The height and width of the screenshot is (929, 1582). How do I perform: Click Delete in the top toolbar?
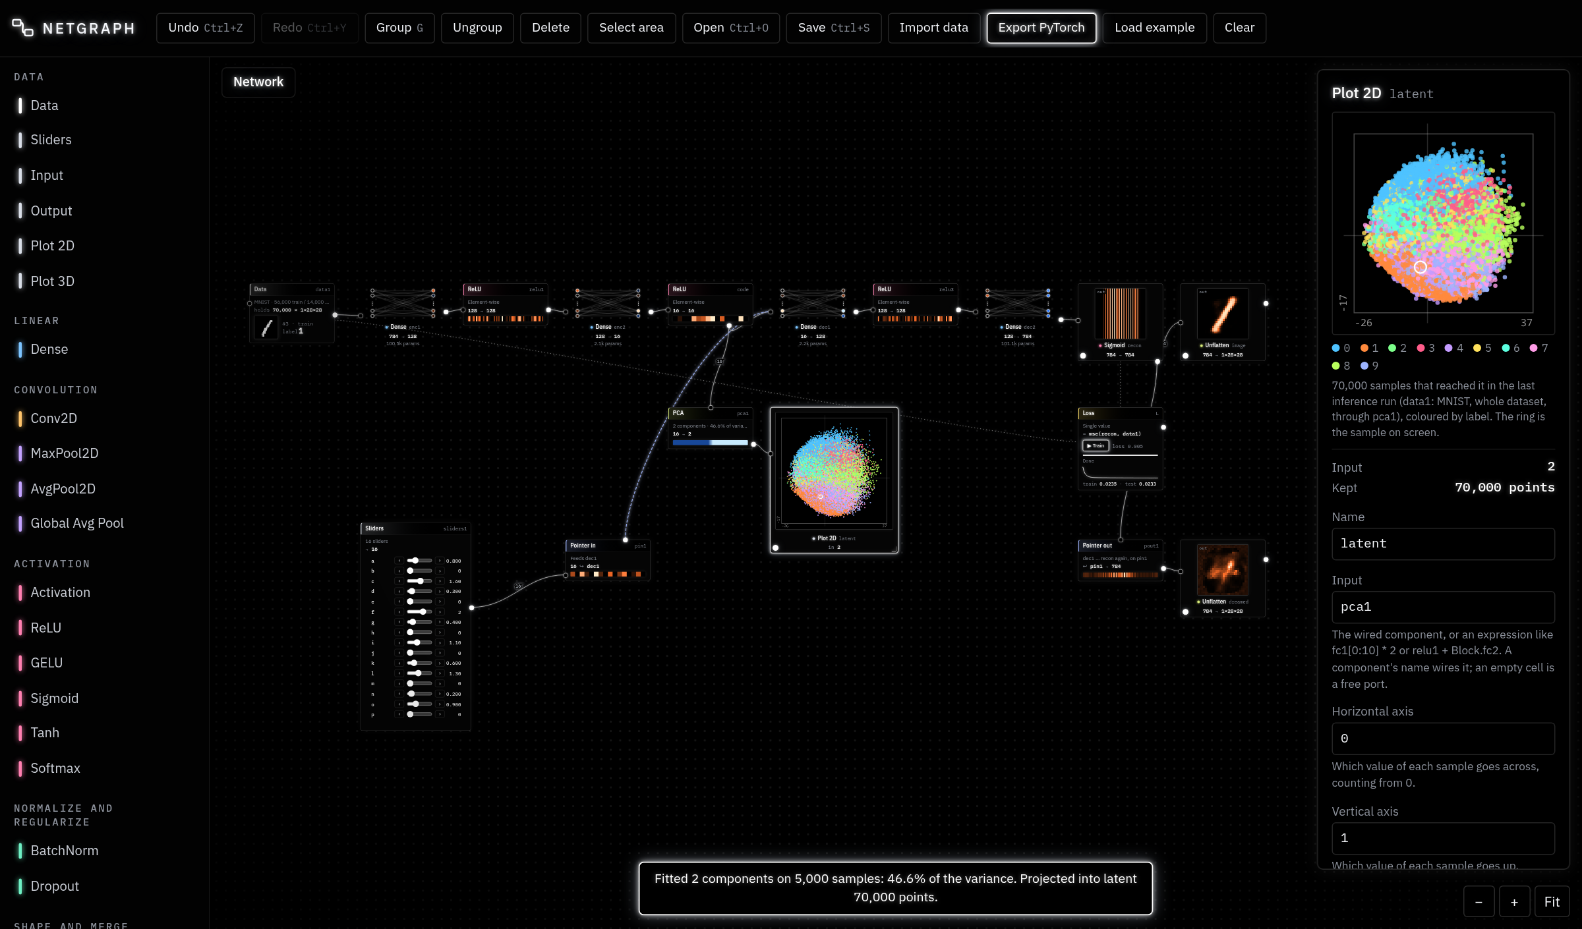(550, 28)
